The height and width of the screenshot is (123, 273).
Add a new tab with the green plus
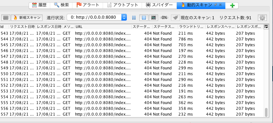click(232, 5)
